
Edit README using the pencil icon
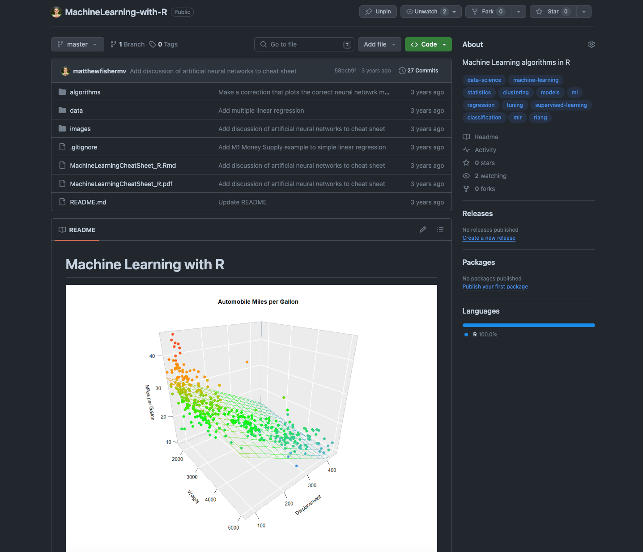(x=422, y=229)
